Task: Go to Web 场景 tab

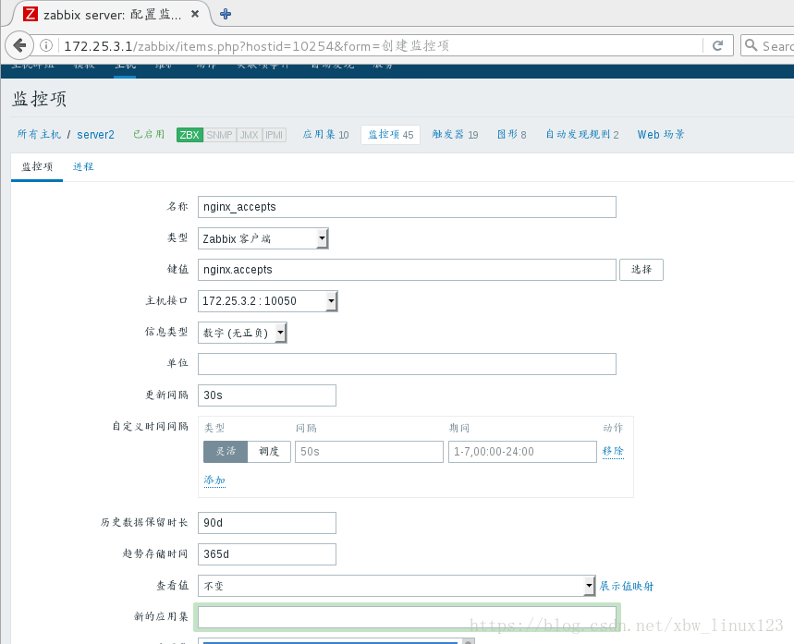Action: (661, 134)
